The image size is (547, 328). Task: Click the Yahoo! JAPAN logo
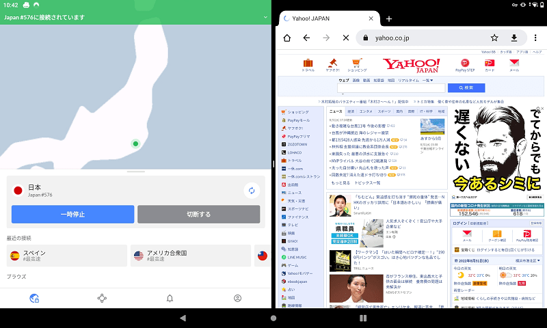tap(412, 65)
